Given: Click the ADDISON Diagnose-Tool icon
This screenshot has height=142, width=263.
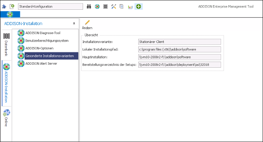Looking at the screenshot, I should click(x=21, y=33).
